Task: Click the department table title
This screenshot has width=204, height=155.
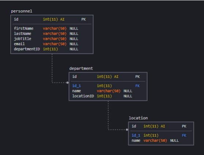Action: point(81,69)
